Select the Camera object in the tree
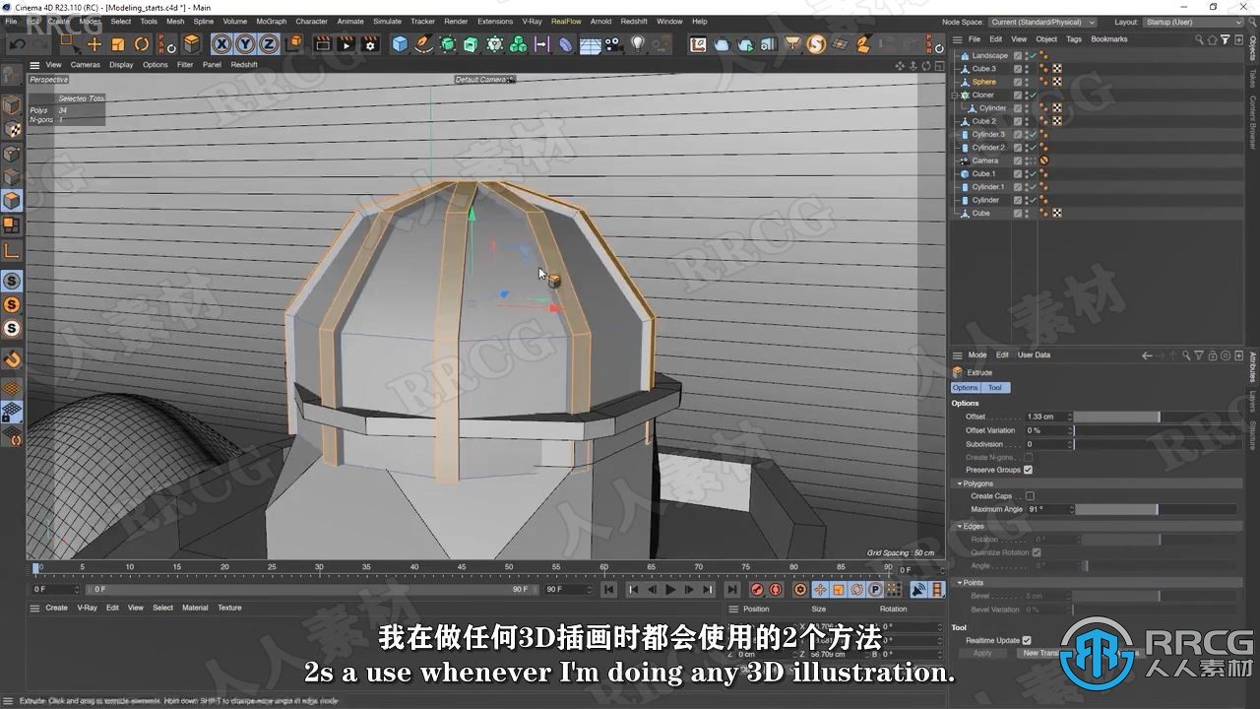1260x709 pixels. coord(985,161)
